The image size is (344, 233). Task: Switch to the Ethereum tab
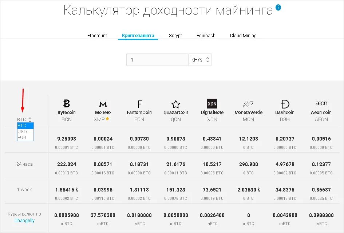[x=97, y=36]
